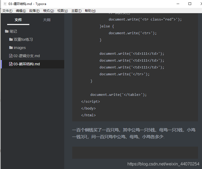Click the 双重for练习 folder icon
The height and width of the screenshot is (169, 202).
[11, 39]
